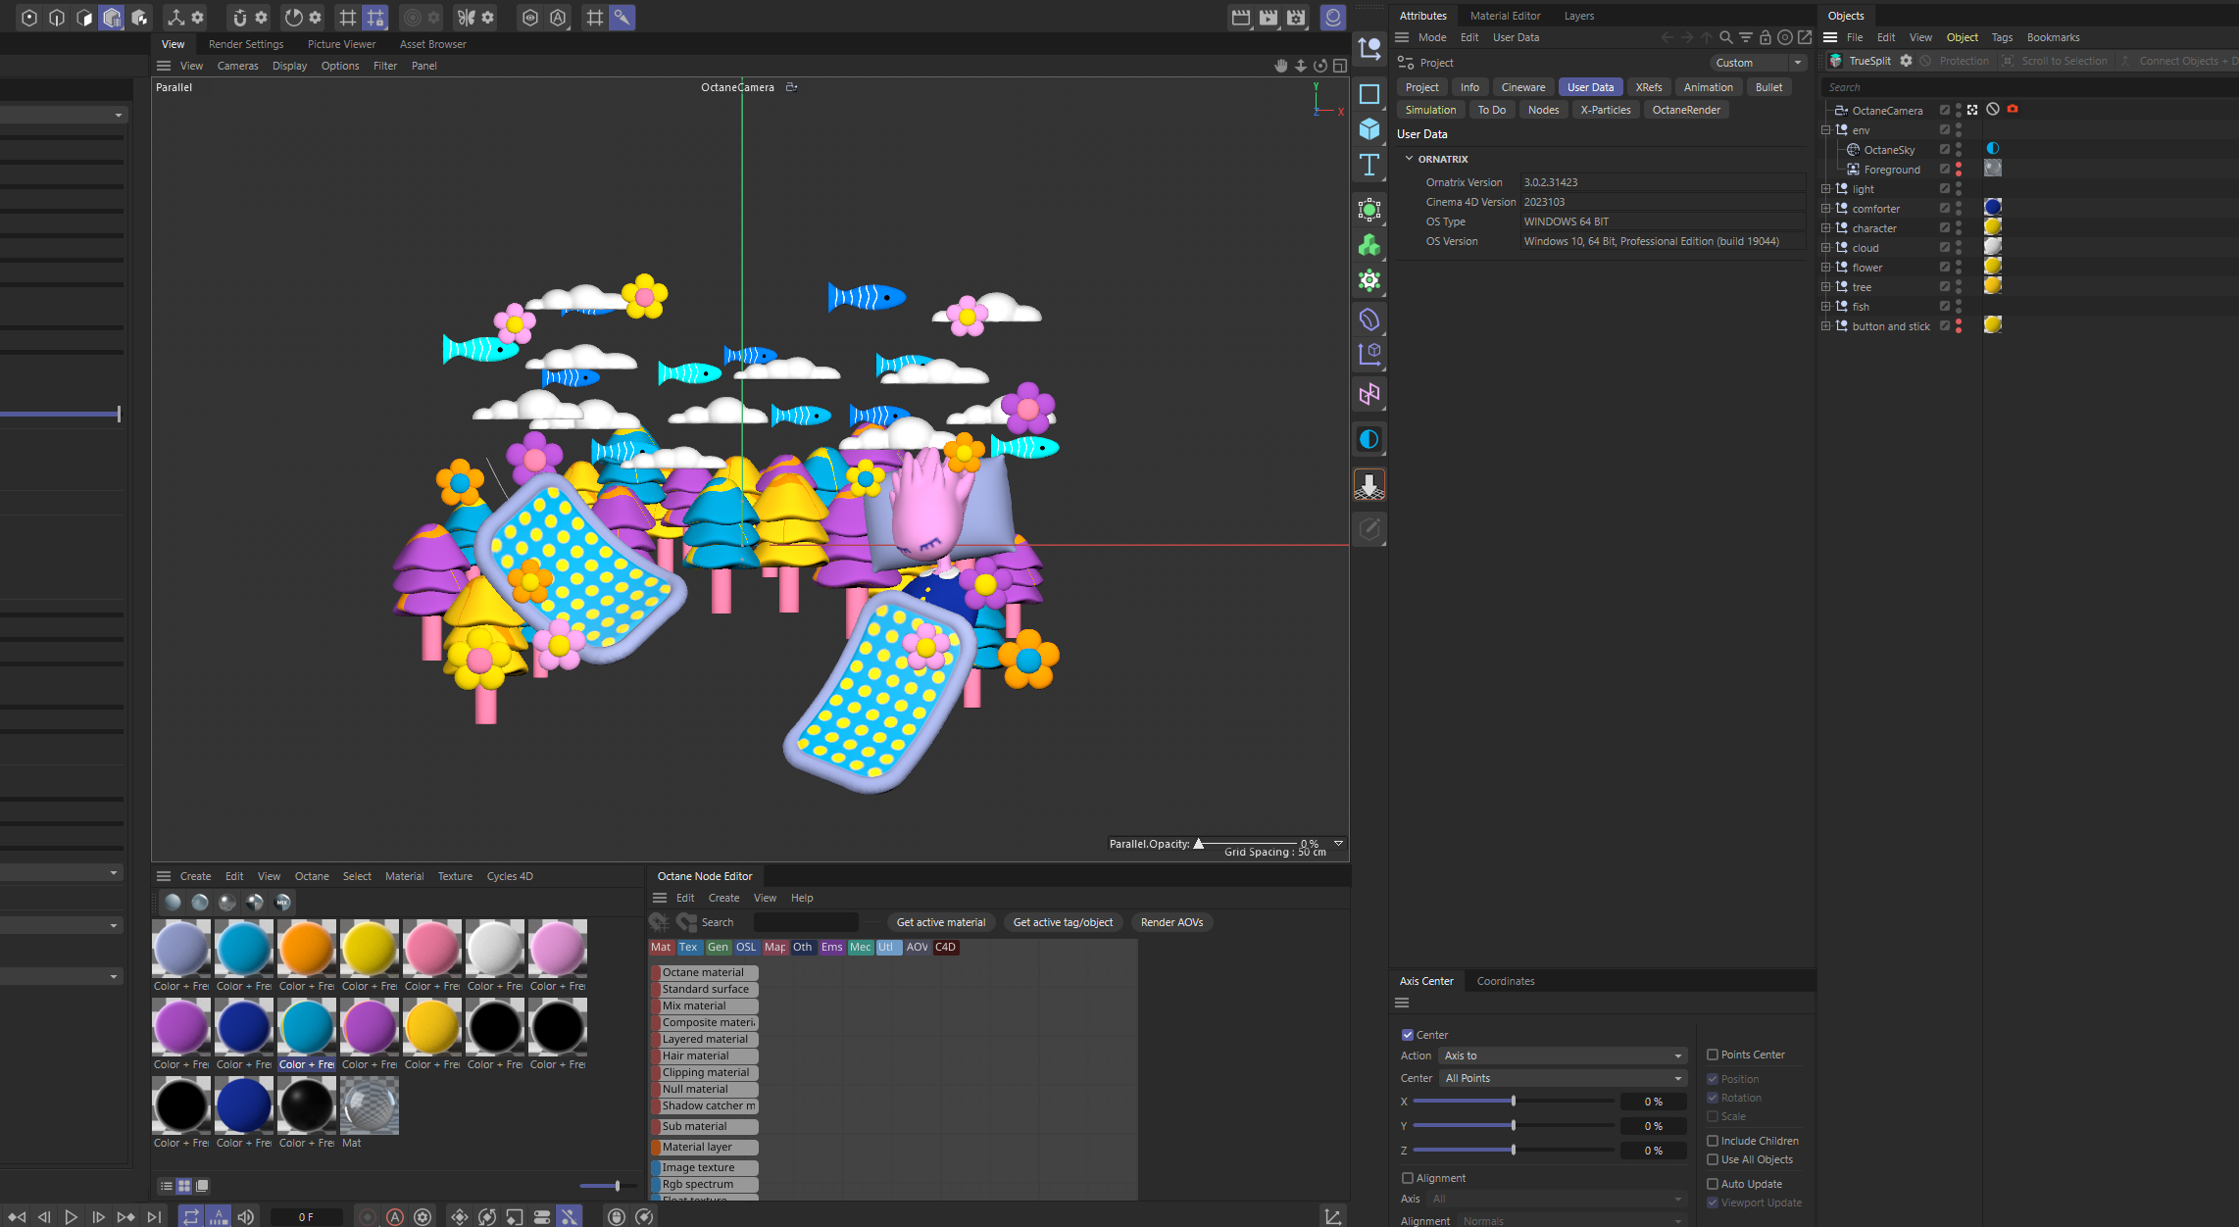Click the lock icon in Attributes header
2239x1227 pixels.
tap(1765, 37)
